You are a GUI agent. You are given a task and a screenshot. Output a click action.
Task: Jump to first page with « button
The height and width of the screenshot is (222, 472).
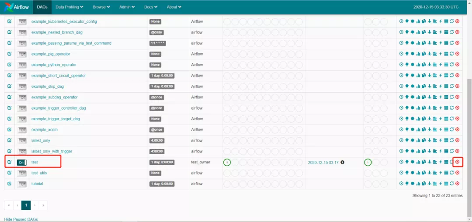[9, 205]
